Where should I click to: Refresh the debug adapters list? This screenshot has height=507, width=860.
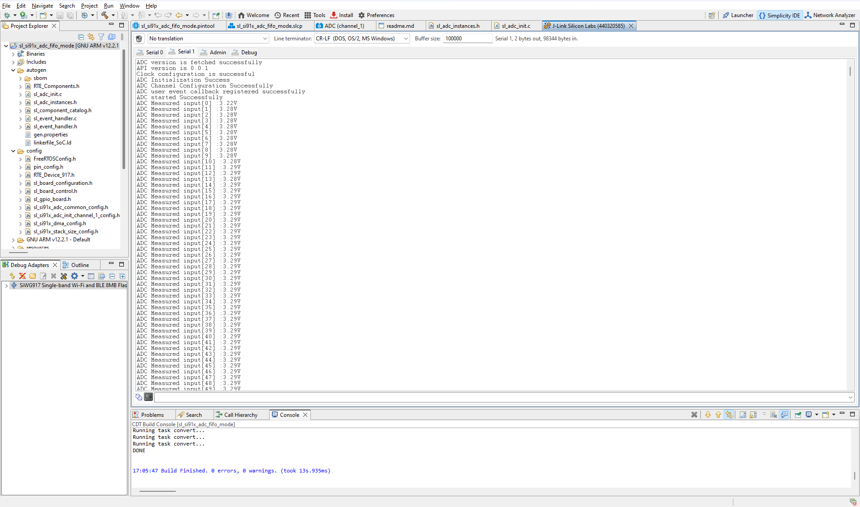(12, 276)
